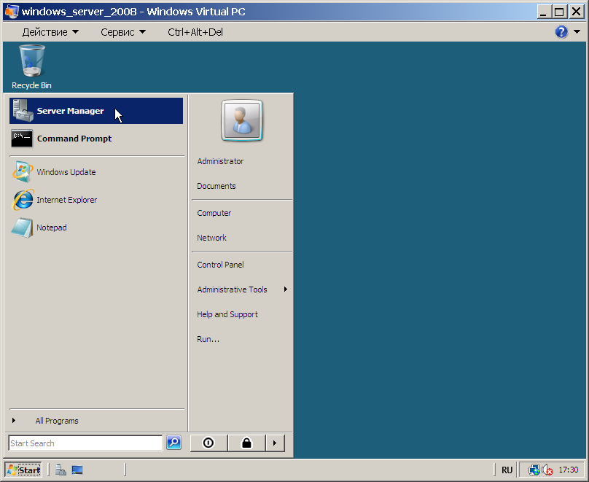Viewport: 589px width, 482px height.
Task: Click the Notepad icon
Action: click(22, 228)
